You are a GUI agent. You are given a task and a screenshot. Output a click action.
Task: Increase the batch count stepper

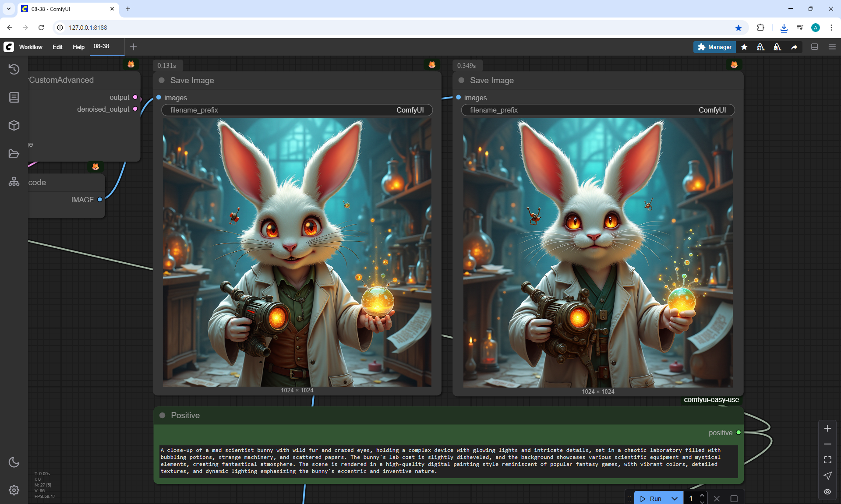[x=702, y=495]
